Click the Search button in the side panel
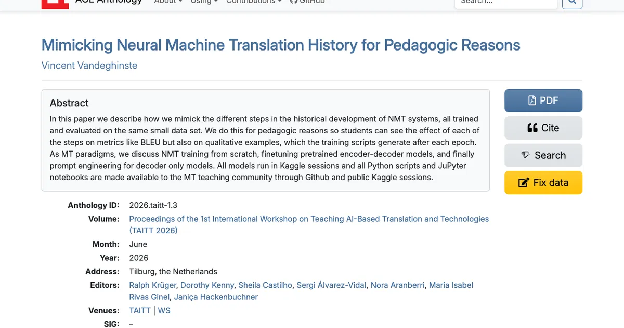Screen dimensions: 624x328 pos(543,155)
